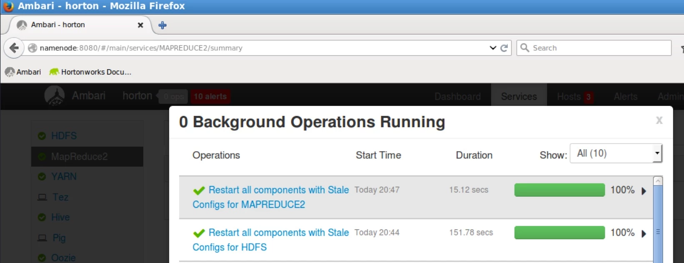Click the Oozie green status icon
The width and height of the screenshot is (684, 263).
point(42,258)
